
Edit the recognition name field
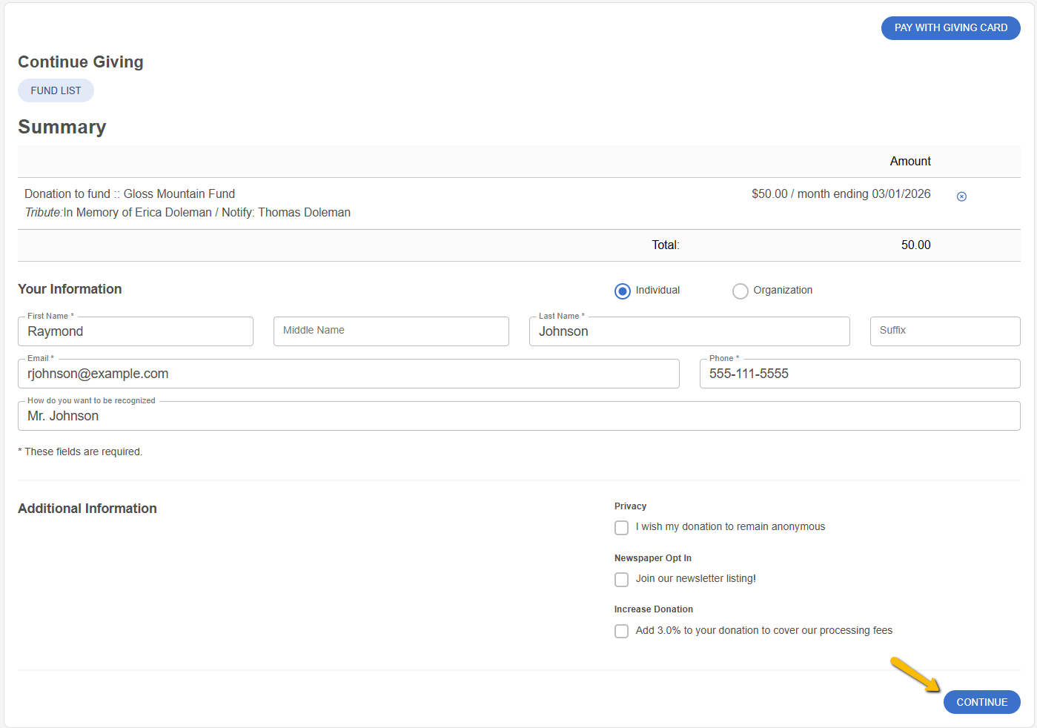519,416
